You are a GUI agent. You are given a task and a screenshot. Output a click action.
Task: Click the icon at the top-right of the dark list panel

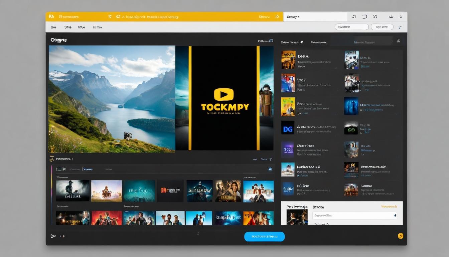[x=398, y=41]
